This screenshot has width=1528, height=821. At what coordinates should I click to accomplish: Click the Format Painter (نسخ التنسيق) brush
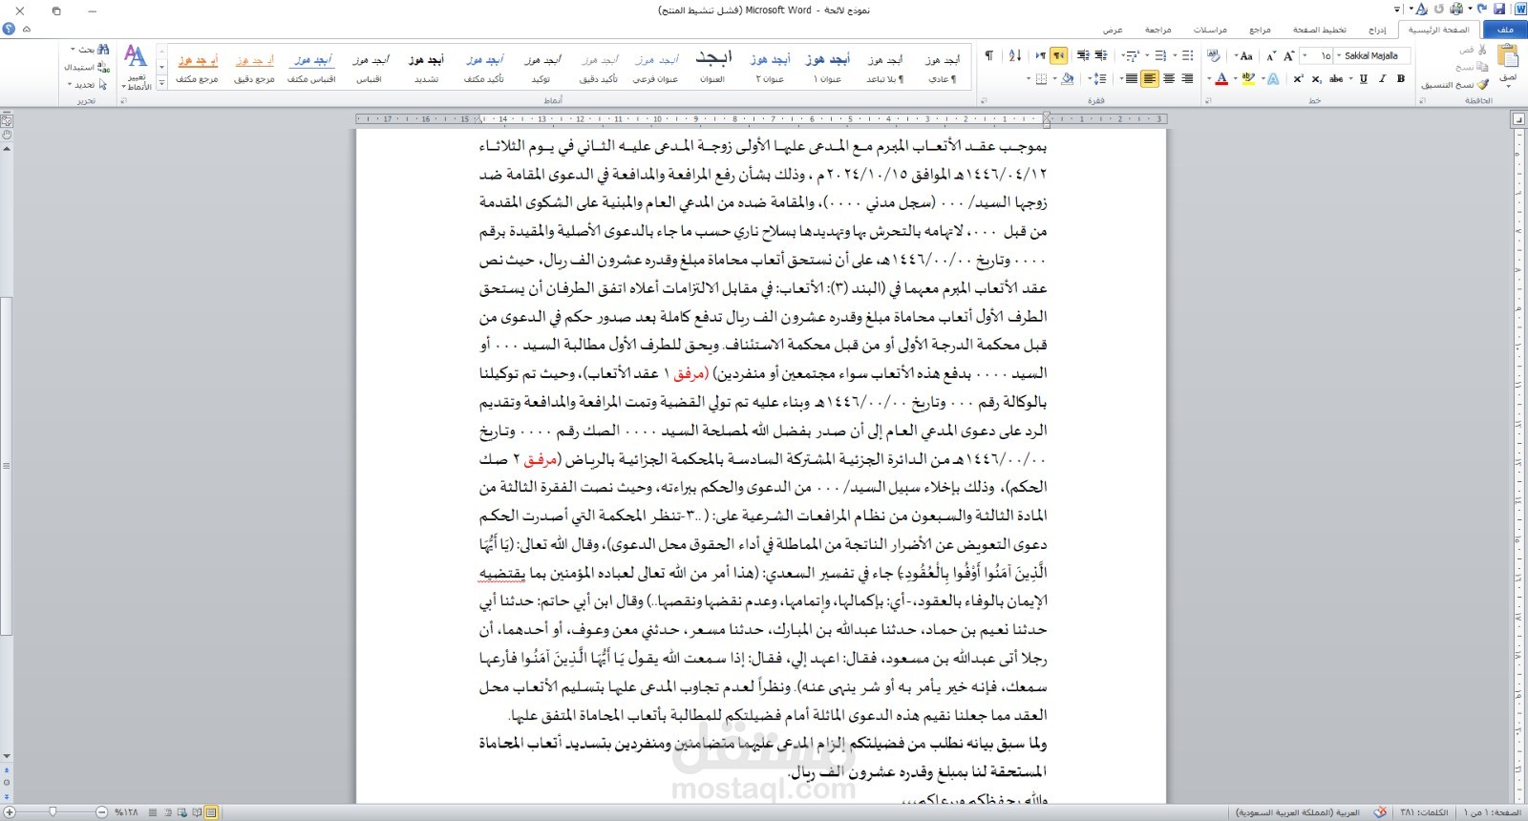1482,84
